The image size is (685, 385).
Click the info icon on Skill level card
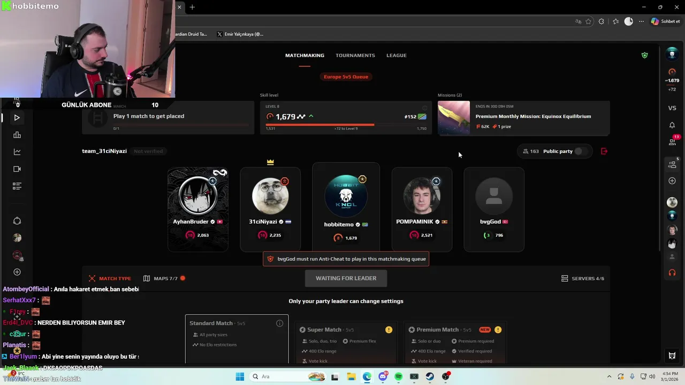click(x=425, y=107)
